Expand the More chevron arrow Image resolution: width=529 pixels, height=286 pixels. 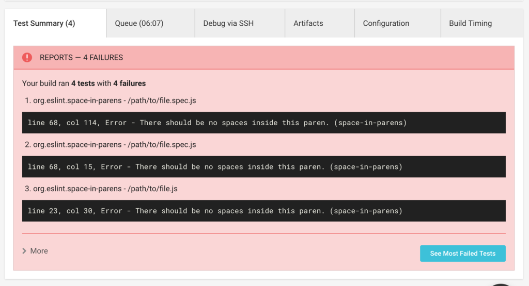(x=24, y=251)
